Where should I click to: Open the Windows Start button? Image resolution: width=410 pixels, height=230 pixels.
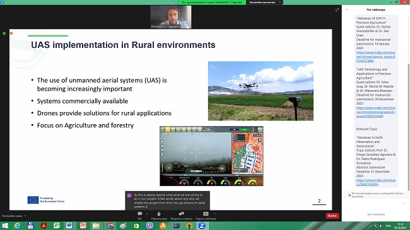[4, 226]
